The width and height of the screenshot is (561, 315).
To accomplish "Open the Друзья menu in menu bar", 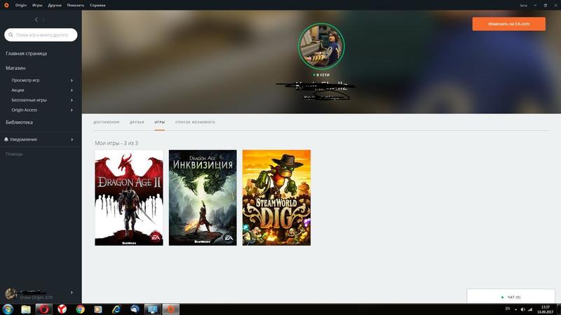I will coord(55,6).
